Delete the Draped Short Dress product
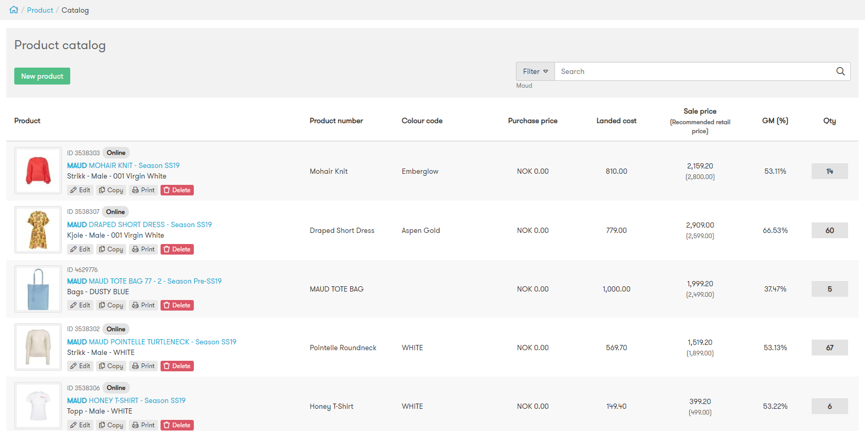 tap(177, 249)
